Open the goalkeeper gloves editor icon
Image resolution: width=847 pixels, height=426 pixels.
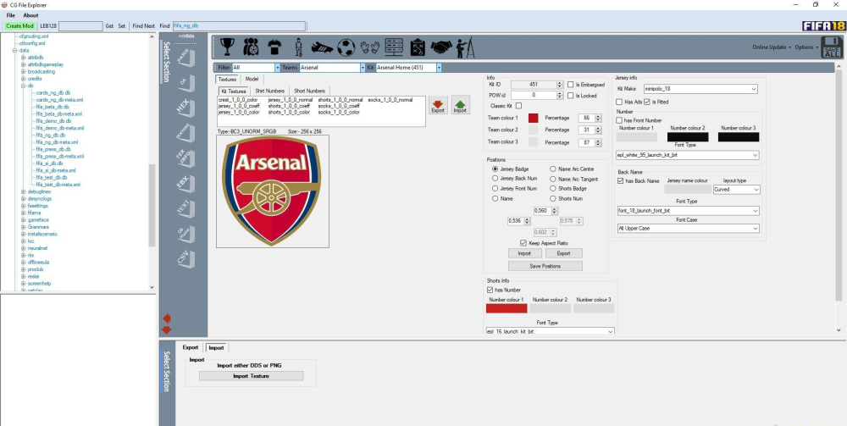(x=370, y=47)
